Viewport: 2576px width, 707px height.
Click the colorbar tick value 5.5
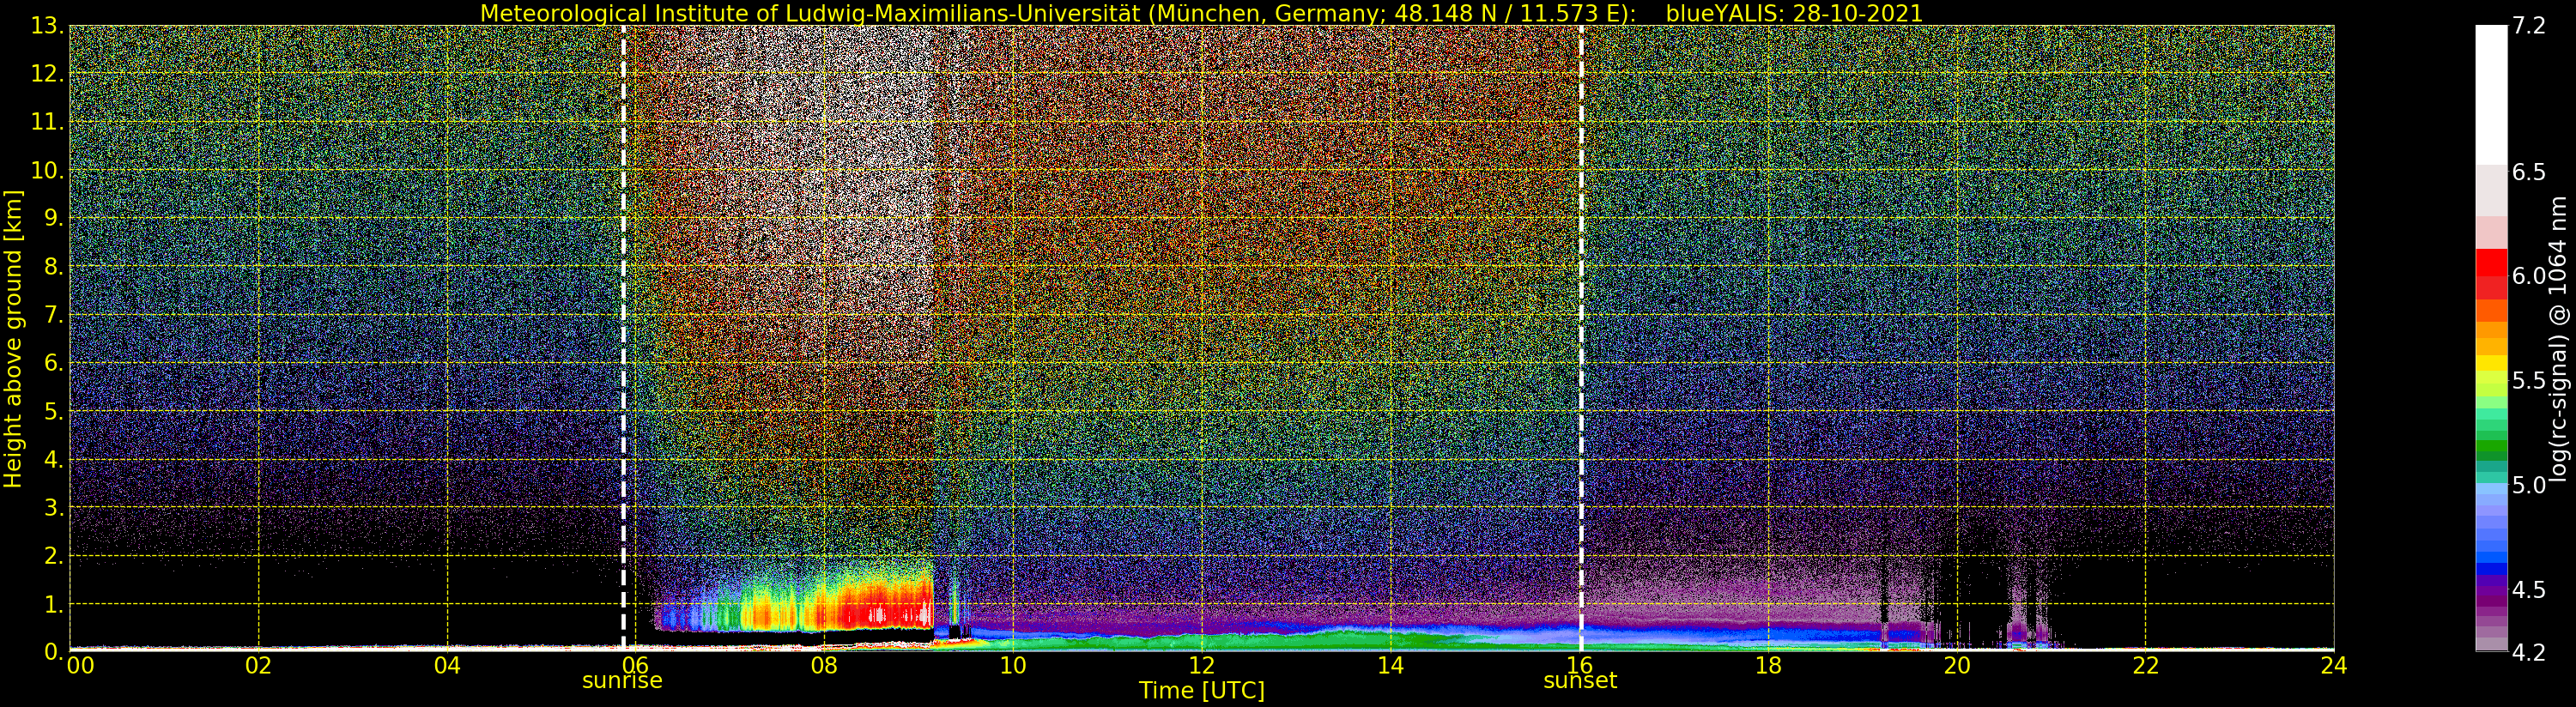(2529, 381)
